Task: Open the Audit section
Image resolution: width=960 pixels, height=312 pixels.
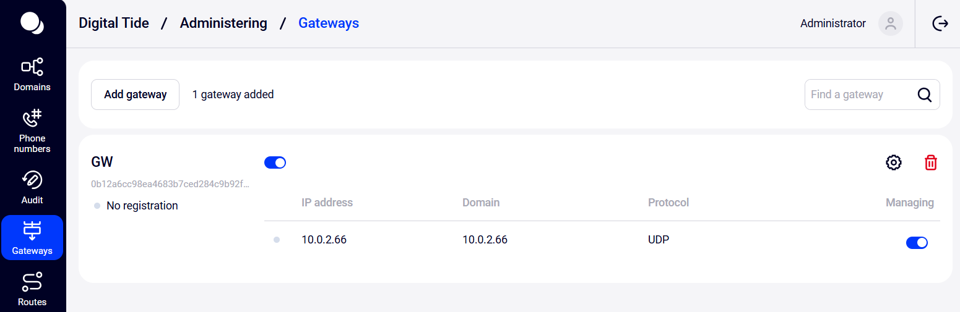Action: tap(32, 188)
